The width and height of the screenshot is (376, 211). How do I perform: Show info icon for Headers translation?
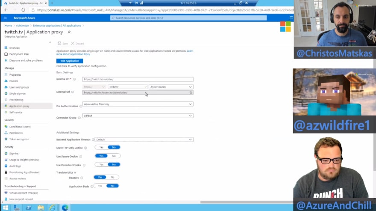[x=82, y=178]
